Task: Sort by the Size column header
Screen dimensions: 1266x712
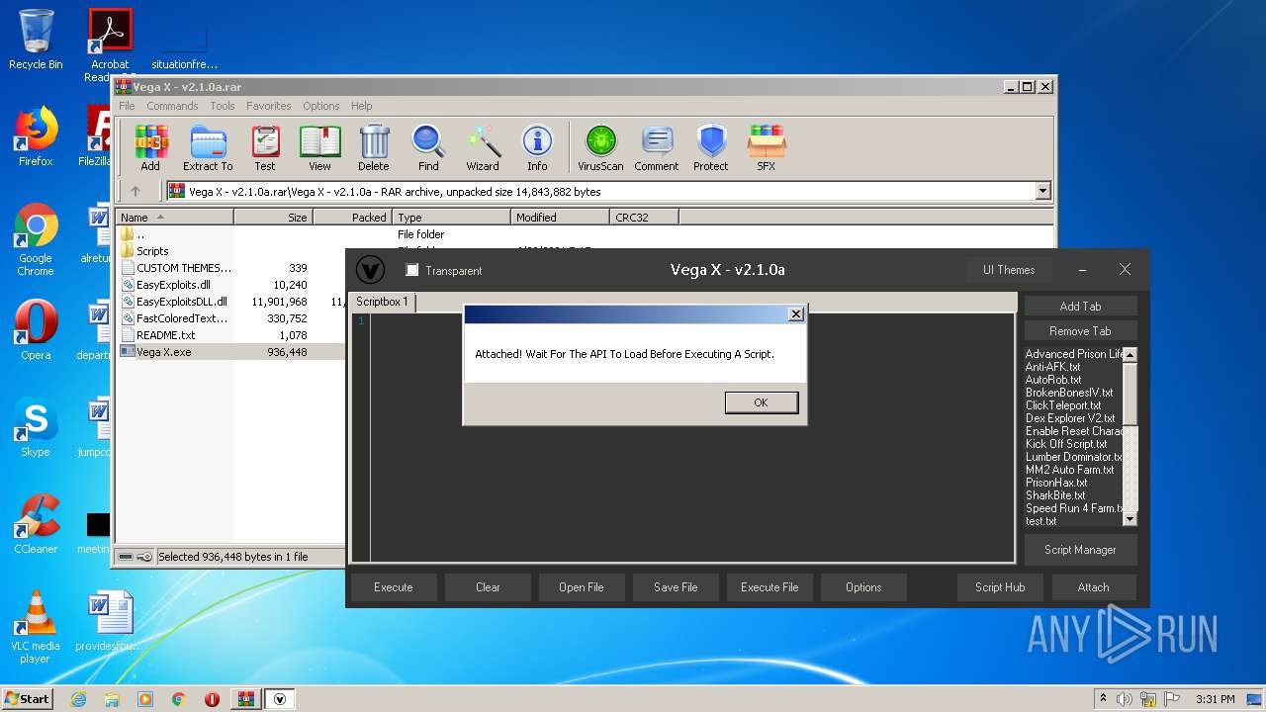Action: [x=273, y=218]
